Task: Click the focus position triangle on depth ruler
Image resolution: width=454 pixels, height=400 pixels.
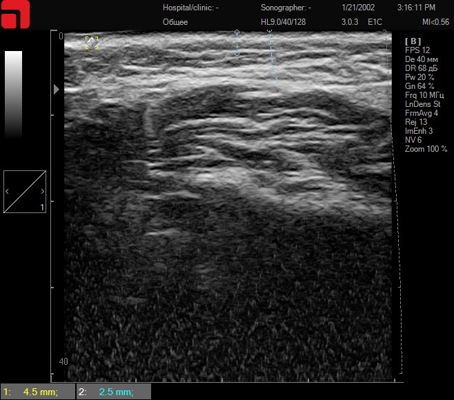Action: [x=57, y=89]
